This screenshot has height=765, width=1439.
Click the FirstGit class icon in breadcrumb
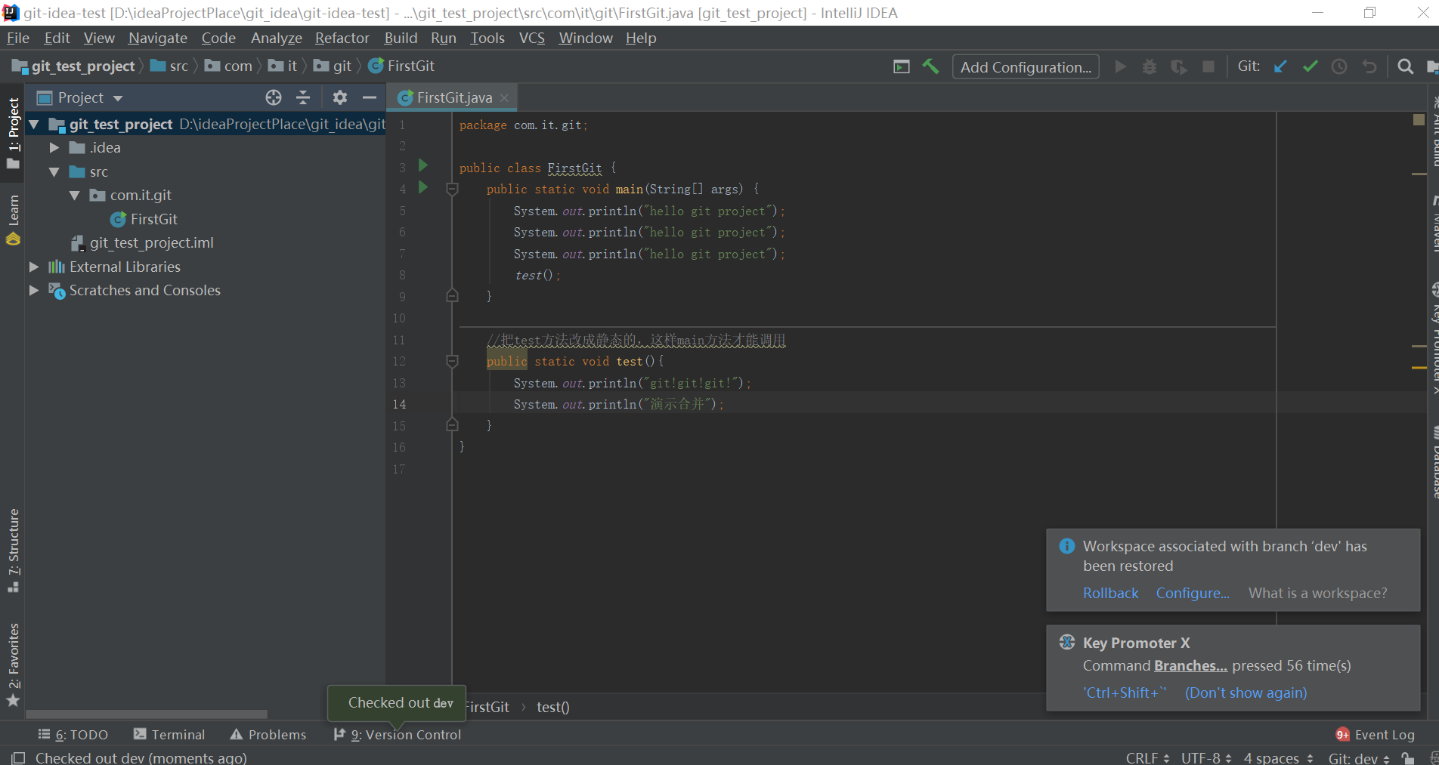[376, 66]
